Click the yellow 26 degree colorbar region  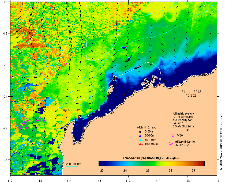170,164
